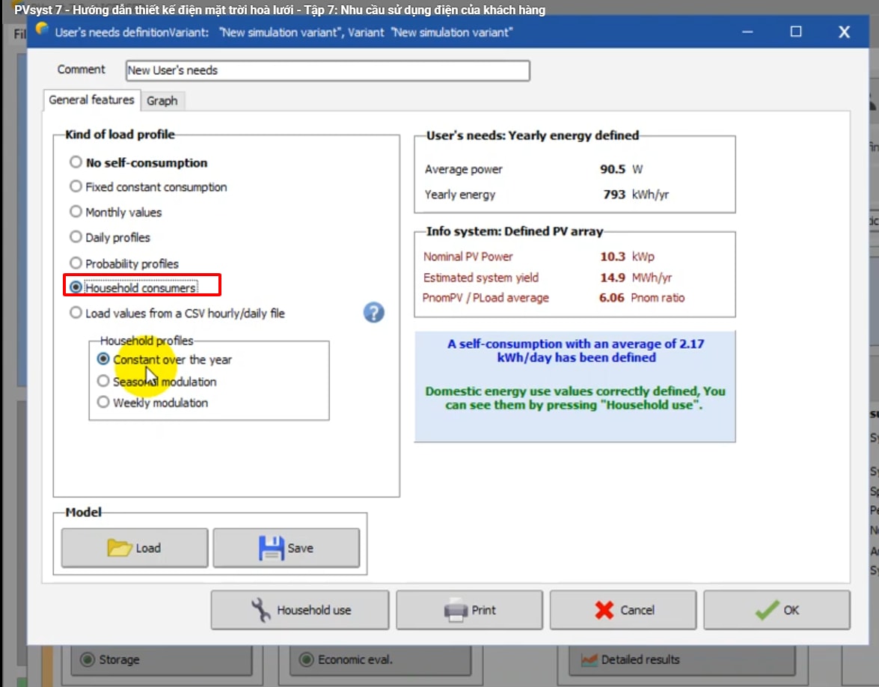
Task: Switch to the Graph tab
Action: (x=162, y=101)
